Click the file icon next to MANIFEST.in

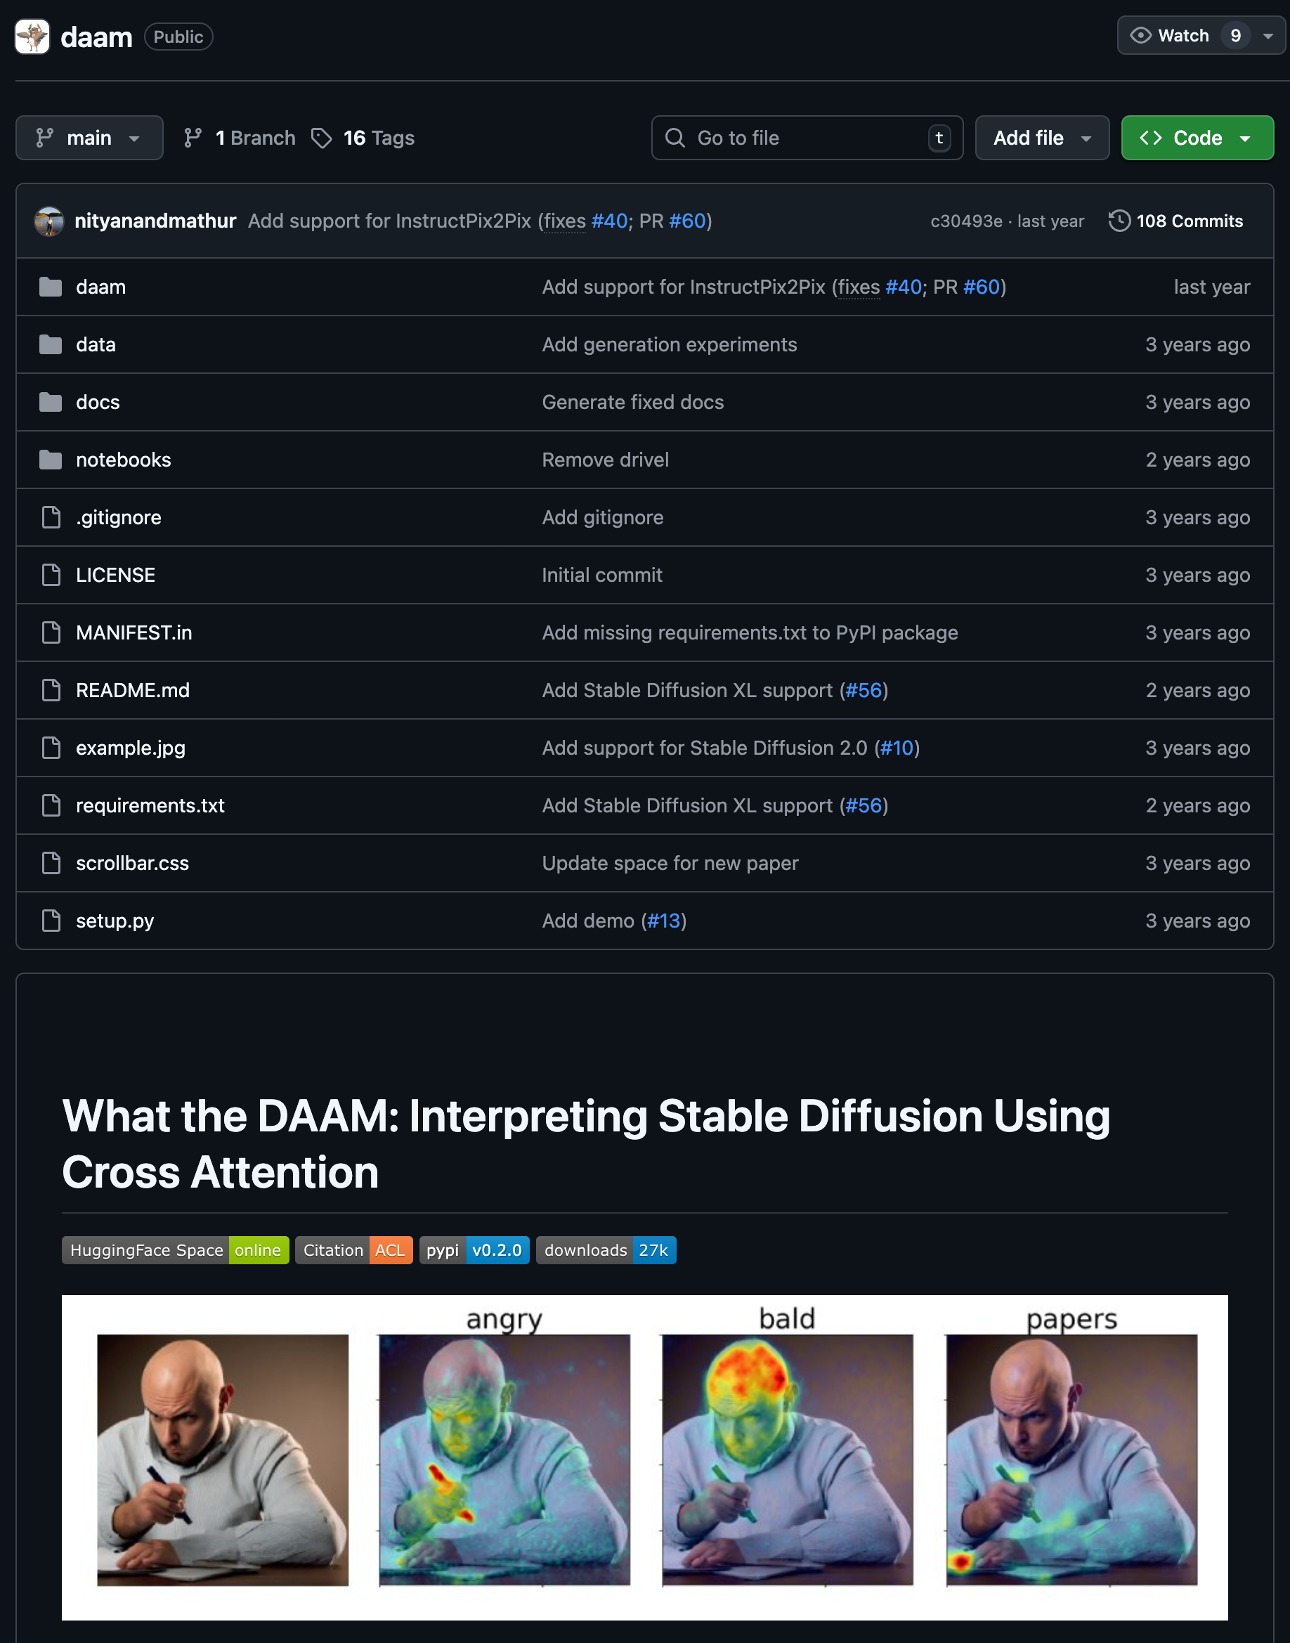tap(51, 632)
